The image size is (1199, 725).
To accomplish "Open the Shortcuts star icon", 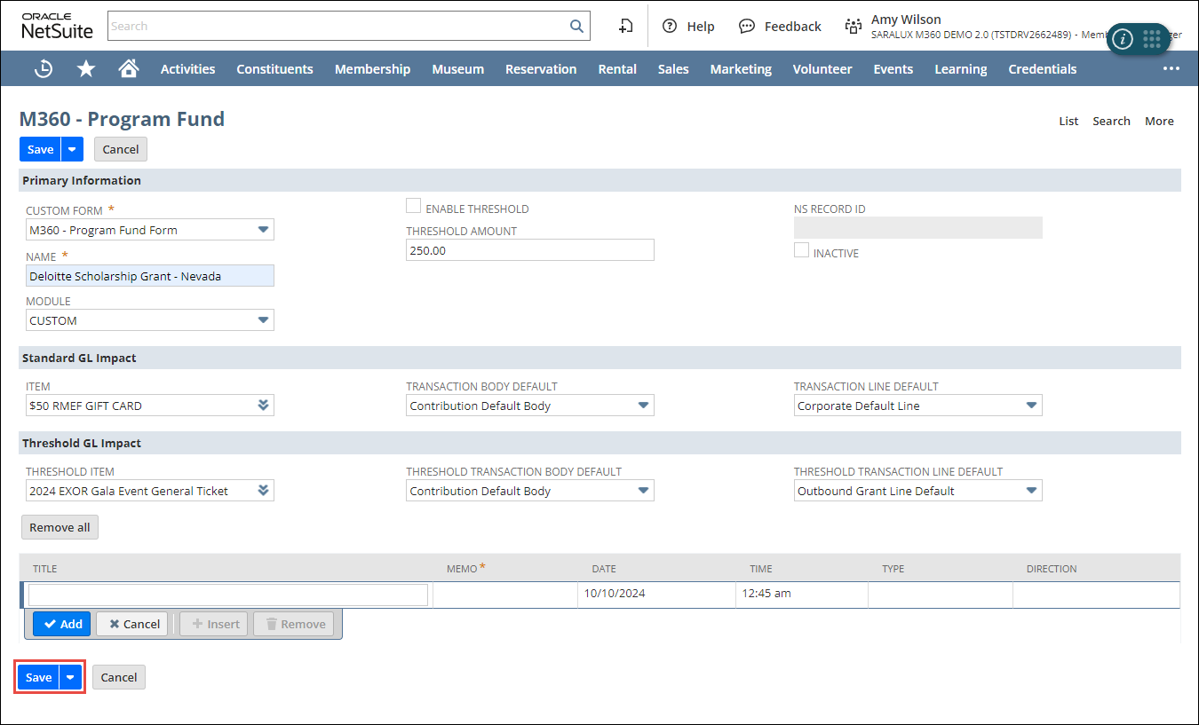I will (x=86, y=68).
